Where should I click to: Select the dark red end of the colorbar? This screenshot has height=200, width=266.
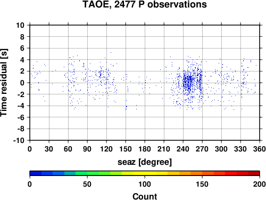(x=254, y=173)
